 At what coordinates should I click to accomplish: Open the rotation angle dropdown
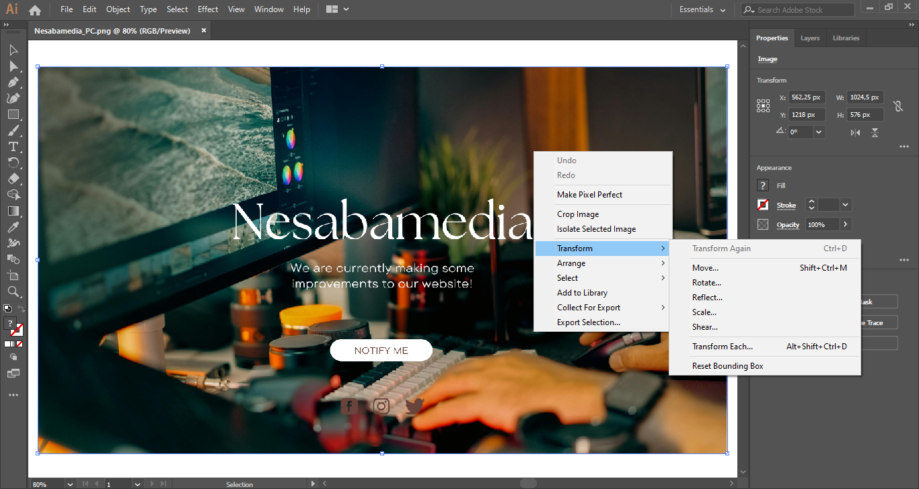tap(819, 132)
